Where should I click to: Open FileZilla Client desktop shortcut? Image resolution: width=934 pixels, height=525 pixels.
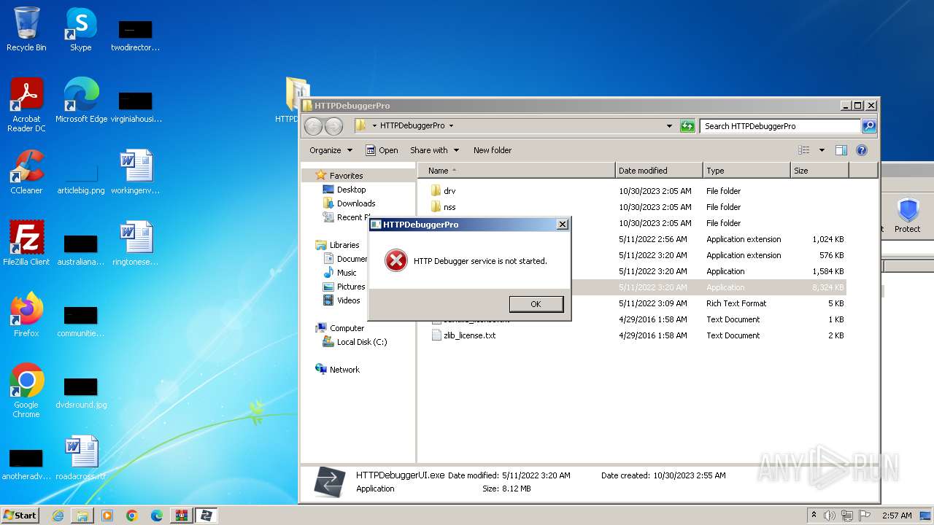point(26,244)
